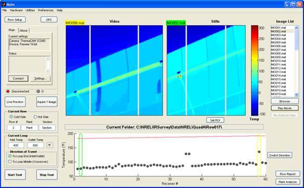The height and width of the screenshot is (188, 304).
Task: Switch to the About tab
Action: coord(24,30)
